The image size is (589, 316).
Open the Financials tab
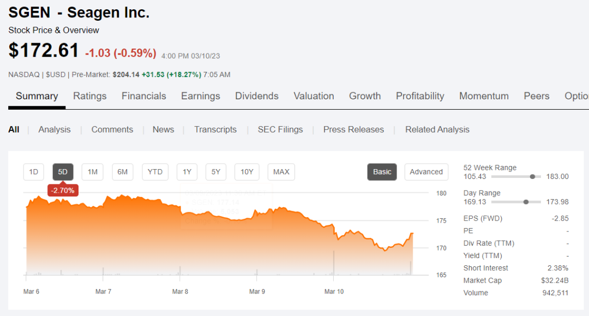pos(144,96)
